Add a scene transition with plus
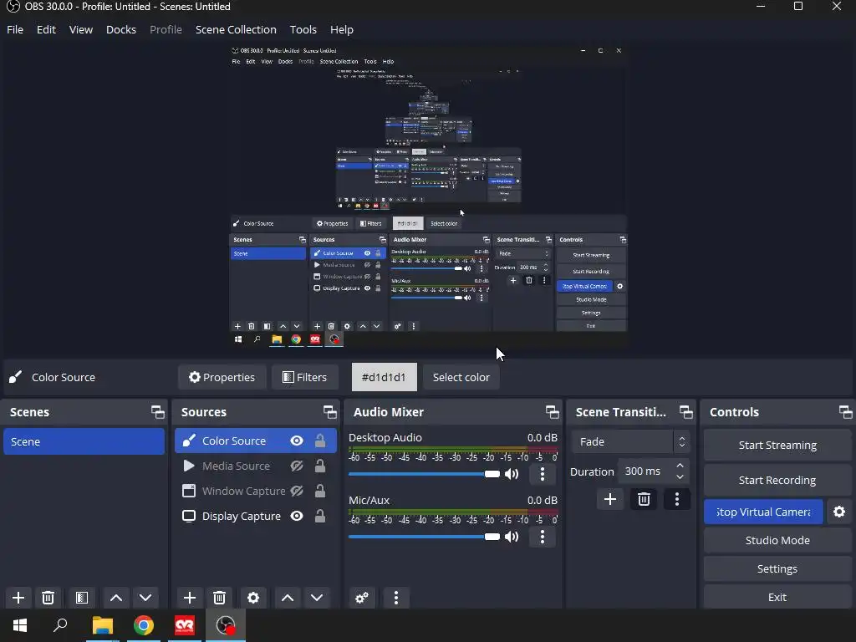 (609, 499)
